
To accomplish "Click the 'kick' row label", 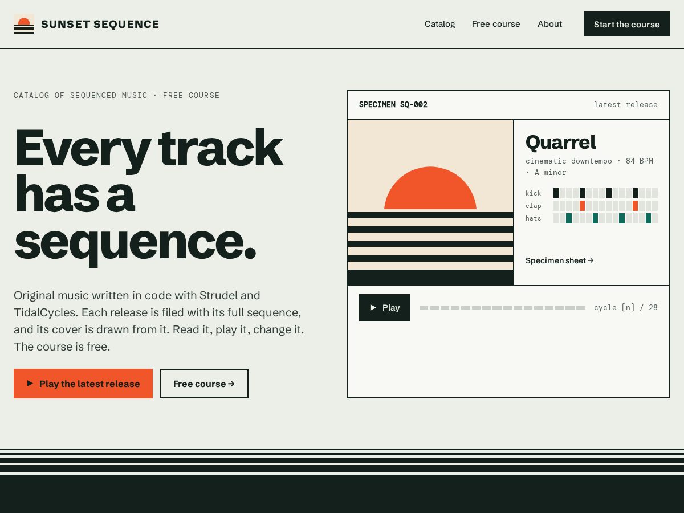I will [534, 193].
